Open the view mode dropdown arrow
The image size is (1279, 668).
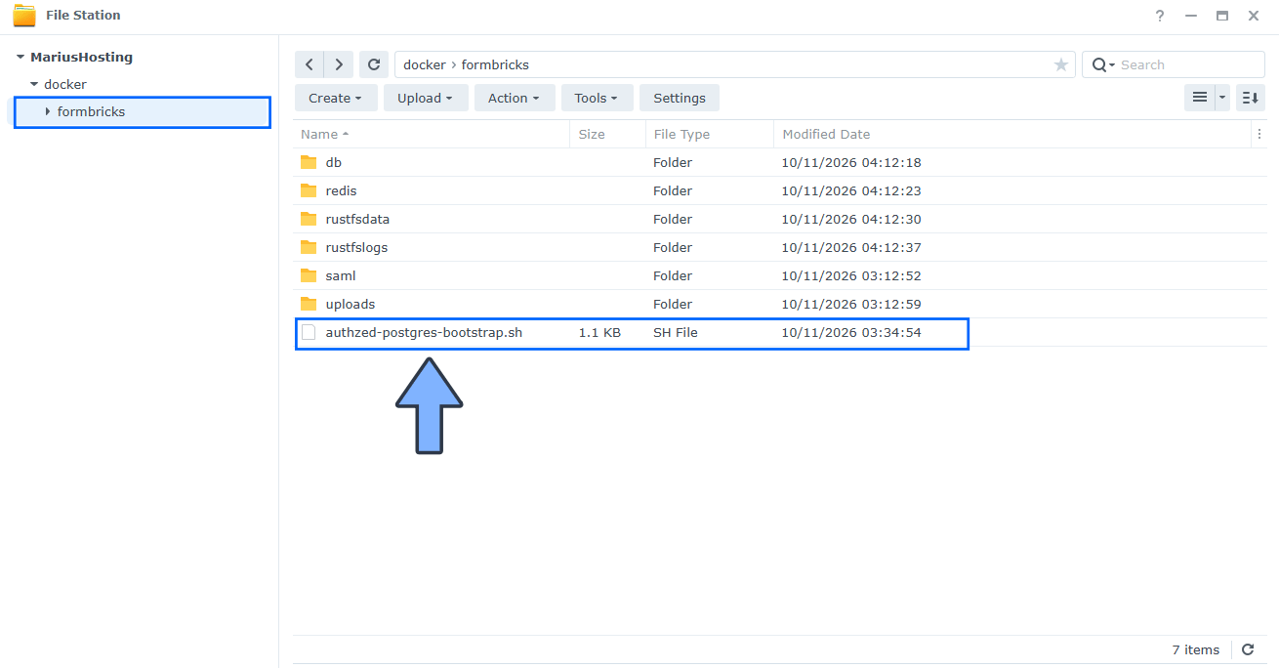point(1222,98)
